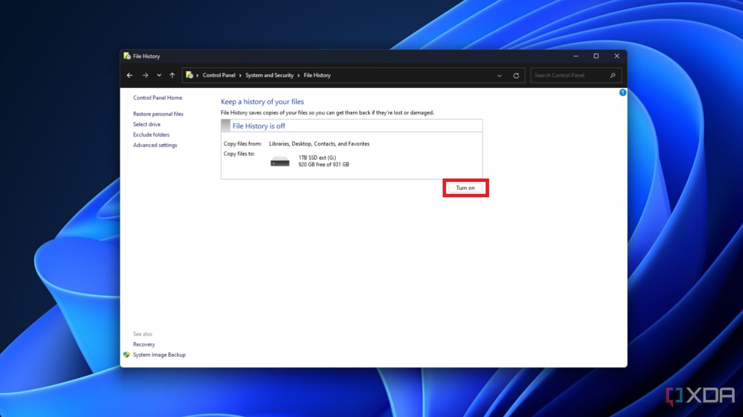Open Exclude folders settings
Viewport: 743px width, 417px height.
(151, 135)
